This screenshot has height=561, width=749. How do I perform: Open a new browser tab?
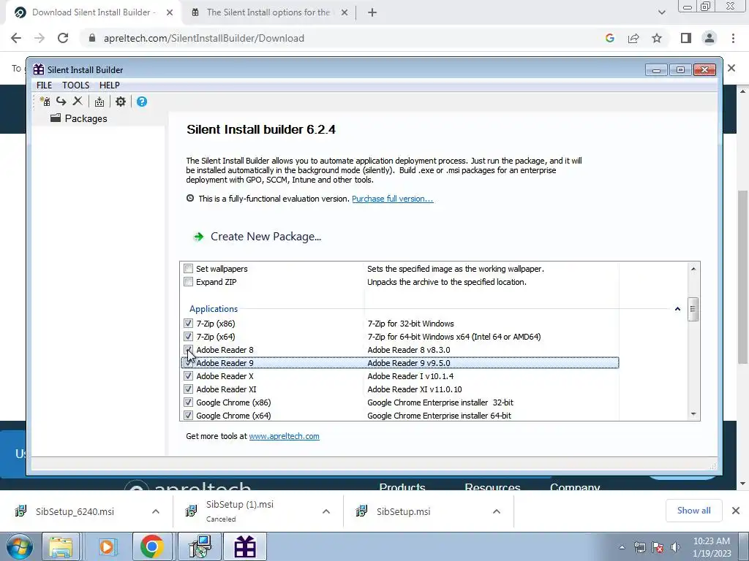372,12
